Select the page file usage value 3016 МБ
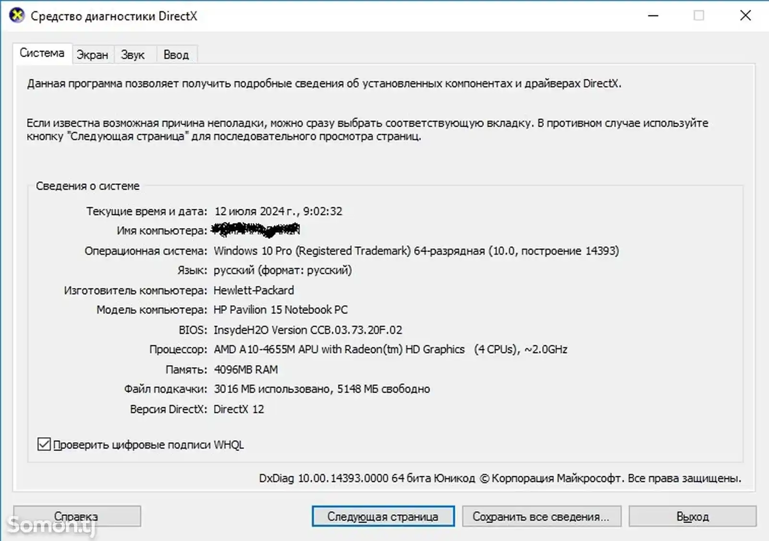This screenshot has width=769, height=541. (322, 389)
